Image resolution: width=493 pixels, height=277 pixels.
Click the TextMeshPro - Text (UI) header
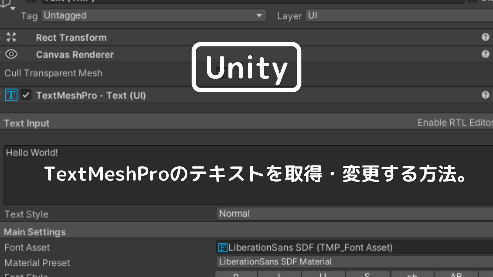[91, 95]
